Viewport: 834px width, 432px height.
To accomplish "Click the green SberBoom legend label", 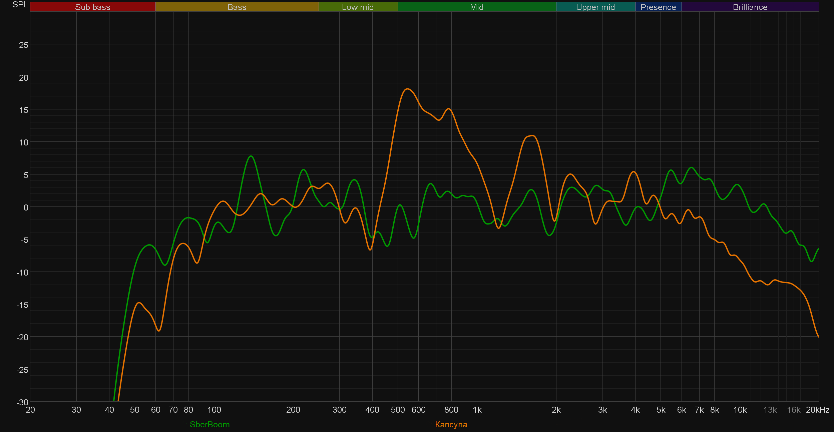I will [x=210, y=425].
